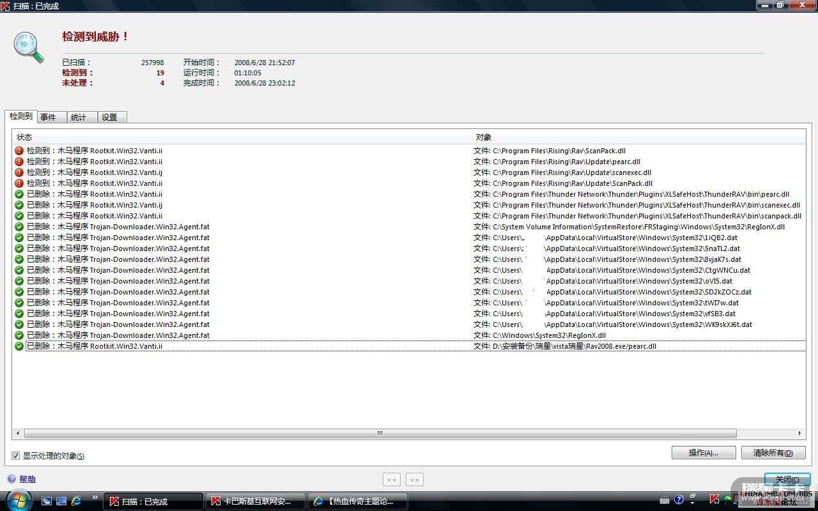Click the keyboard icon in system tray

coord(665,500)
